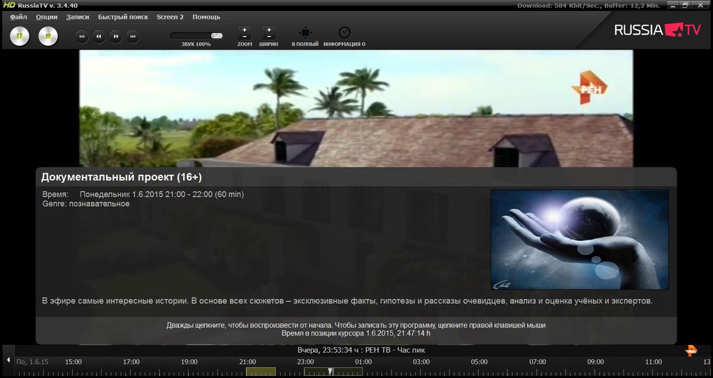
Task: Click the volume slider knob (ЗВУК 100%)
Action: (x=217, y=36)
